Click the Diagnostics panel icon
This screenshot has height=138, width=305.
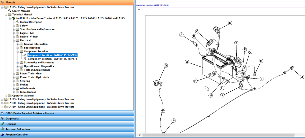(3, 119)
